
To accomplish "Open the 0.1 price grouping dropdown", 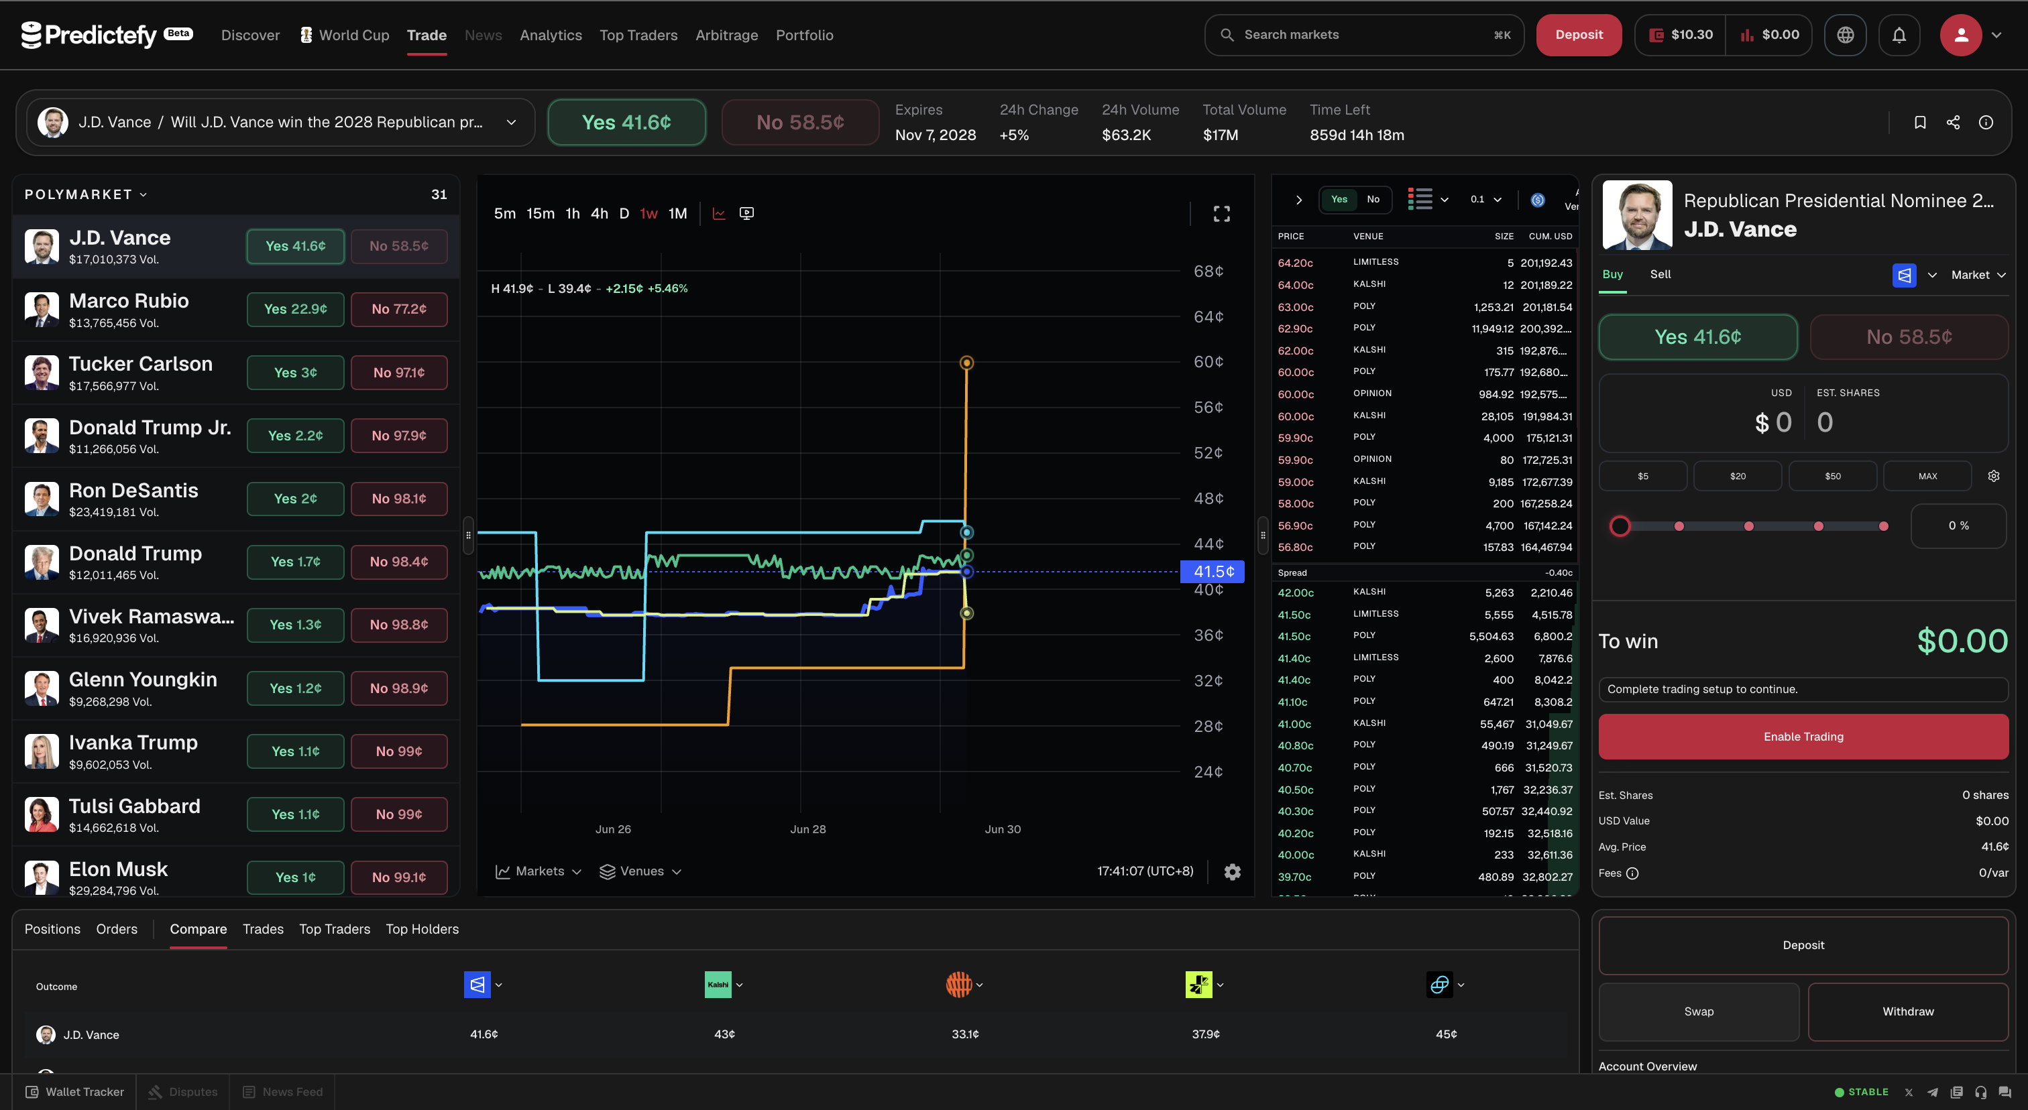I will pyautogui.click(x=1485, y=200).
